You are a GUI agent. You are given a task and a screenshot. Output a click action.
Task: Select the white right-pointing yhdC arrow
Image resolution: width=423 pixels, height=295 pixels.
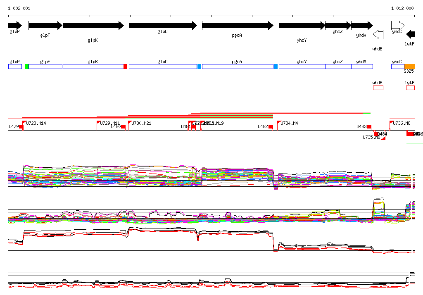398,26
